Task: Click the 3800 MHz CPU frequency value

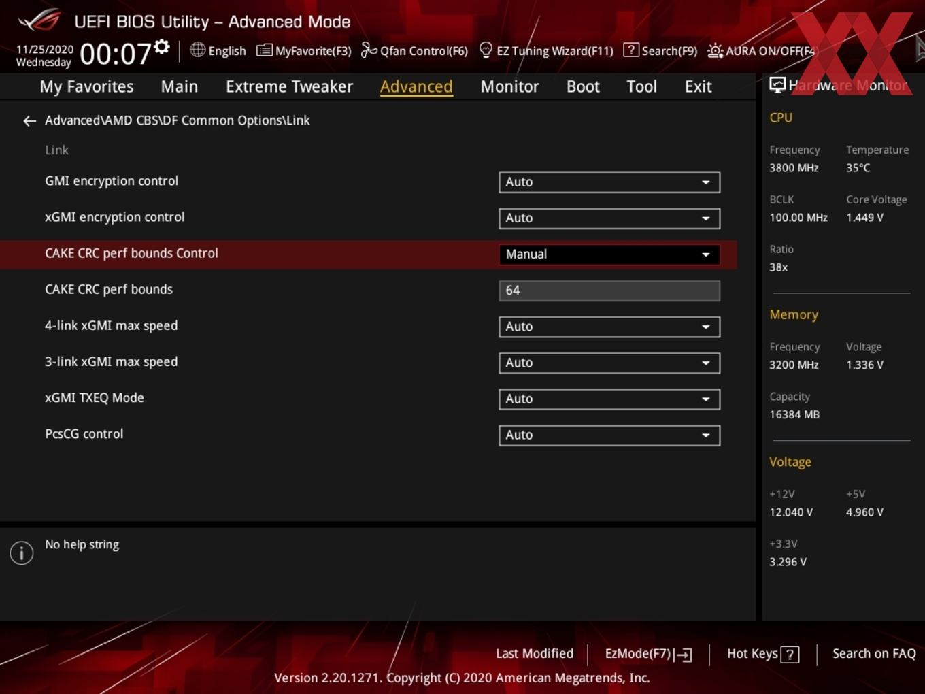Action: click(x=794, y=168)
